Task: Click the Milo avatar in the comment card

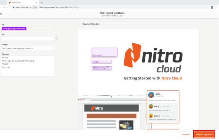Action: tap(151, 95)
